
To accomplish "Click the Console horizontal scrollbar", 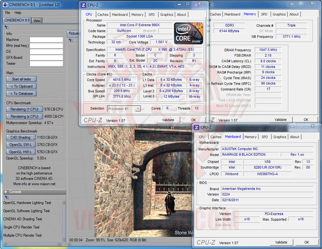I will (33, 244).
